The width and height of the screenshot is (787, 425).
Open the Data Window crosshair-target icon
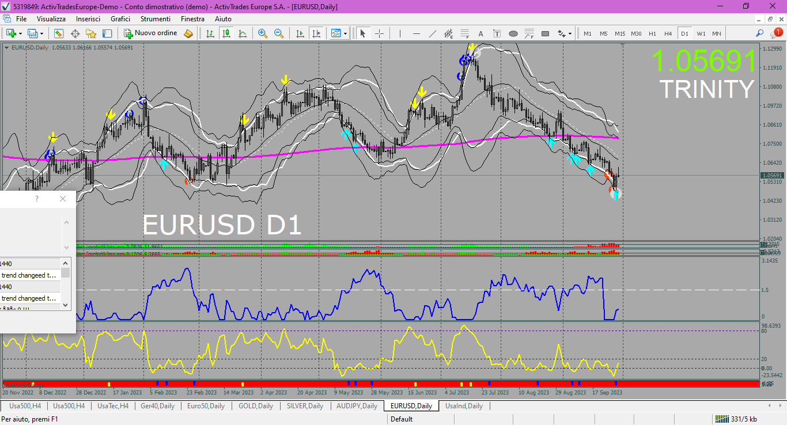[75, 33]
